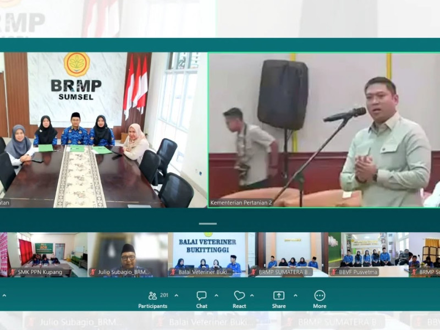Expand the caret next to Chat
The image size is (440, 330).
[216, 295]
